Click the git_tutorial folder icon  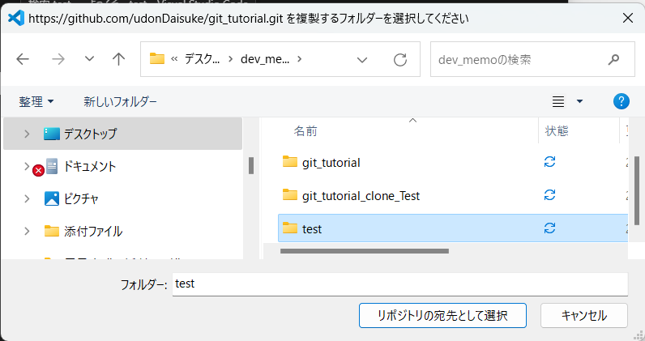point(290,162)
